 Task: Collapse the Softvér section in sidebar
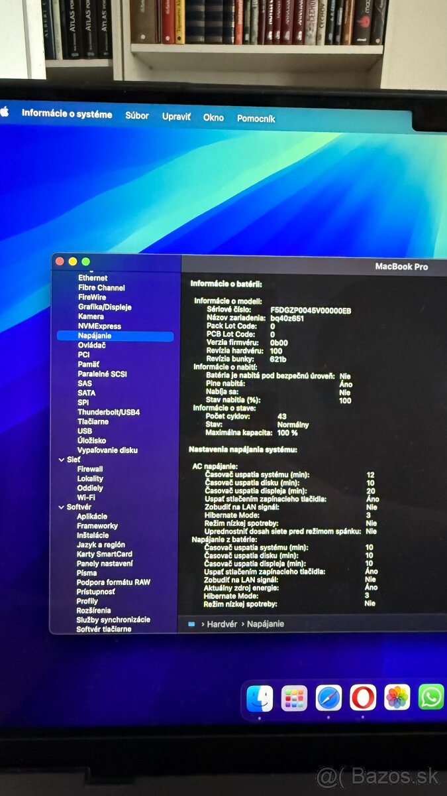(x=61, y=507)
